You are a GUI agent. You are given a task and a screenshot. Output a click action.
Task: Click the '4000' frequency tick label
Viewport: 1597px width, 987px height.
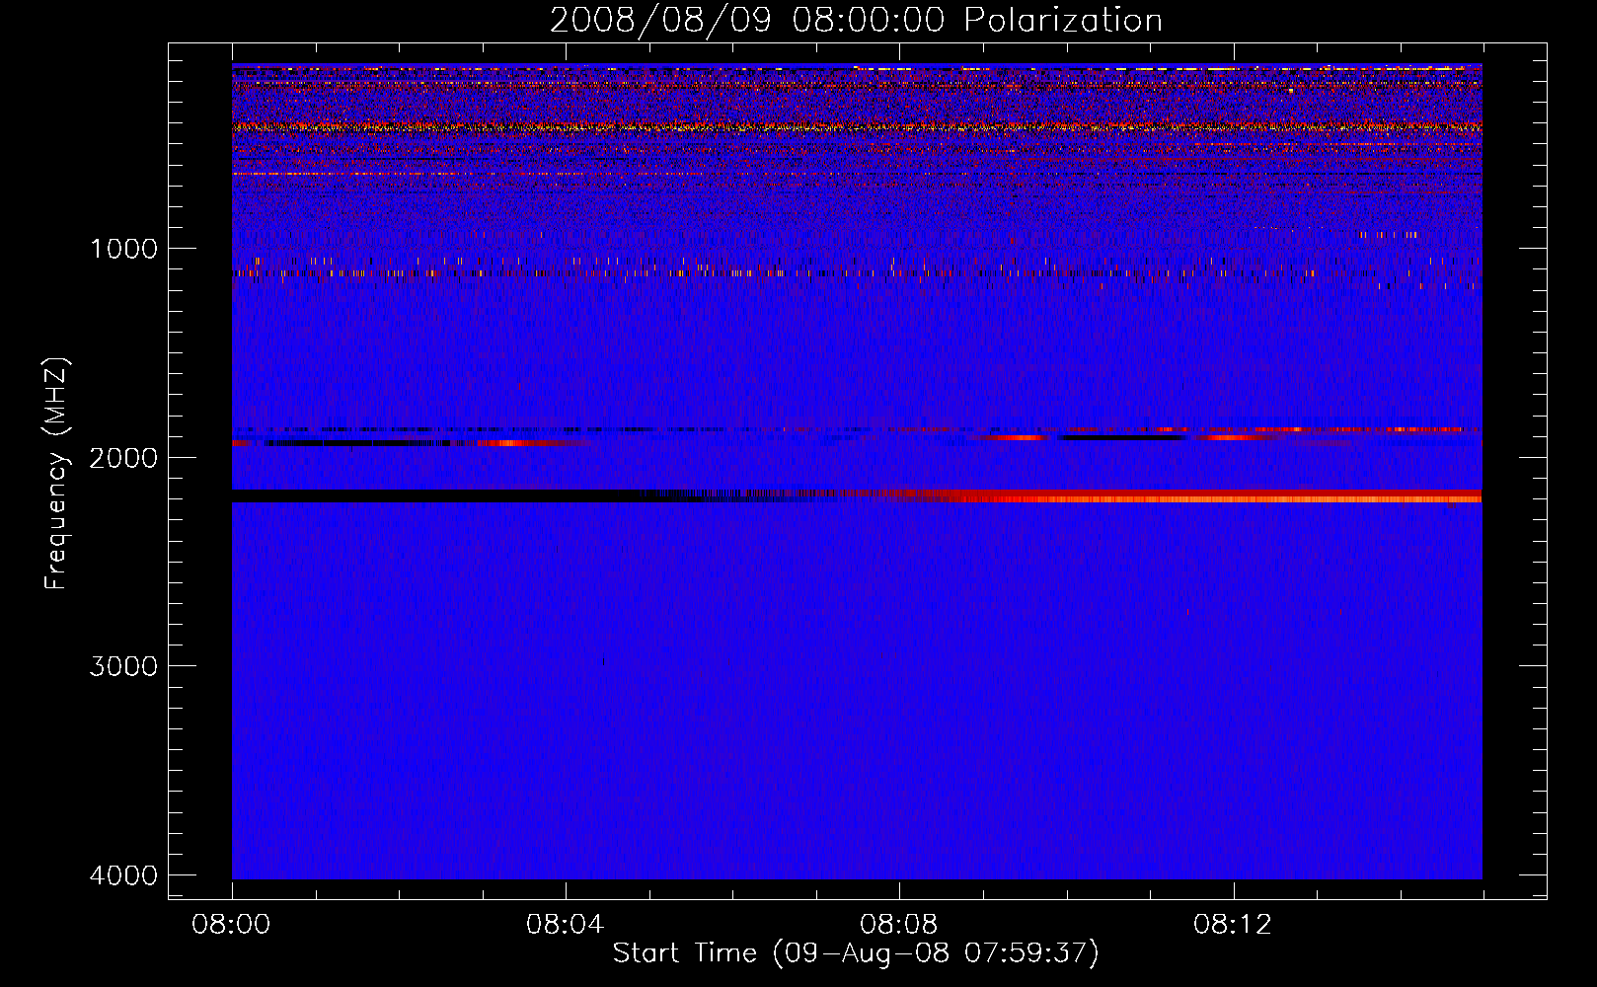[x=123, y=875]
